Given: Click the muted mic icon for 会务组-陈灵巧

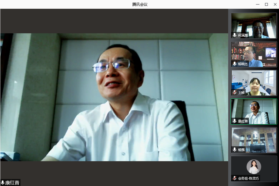Looking at the screenshot, I should pos(234,178).
